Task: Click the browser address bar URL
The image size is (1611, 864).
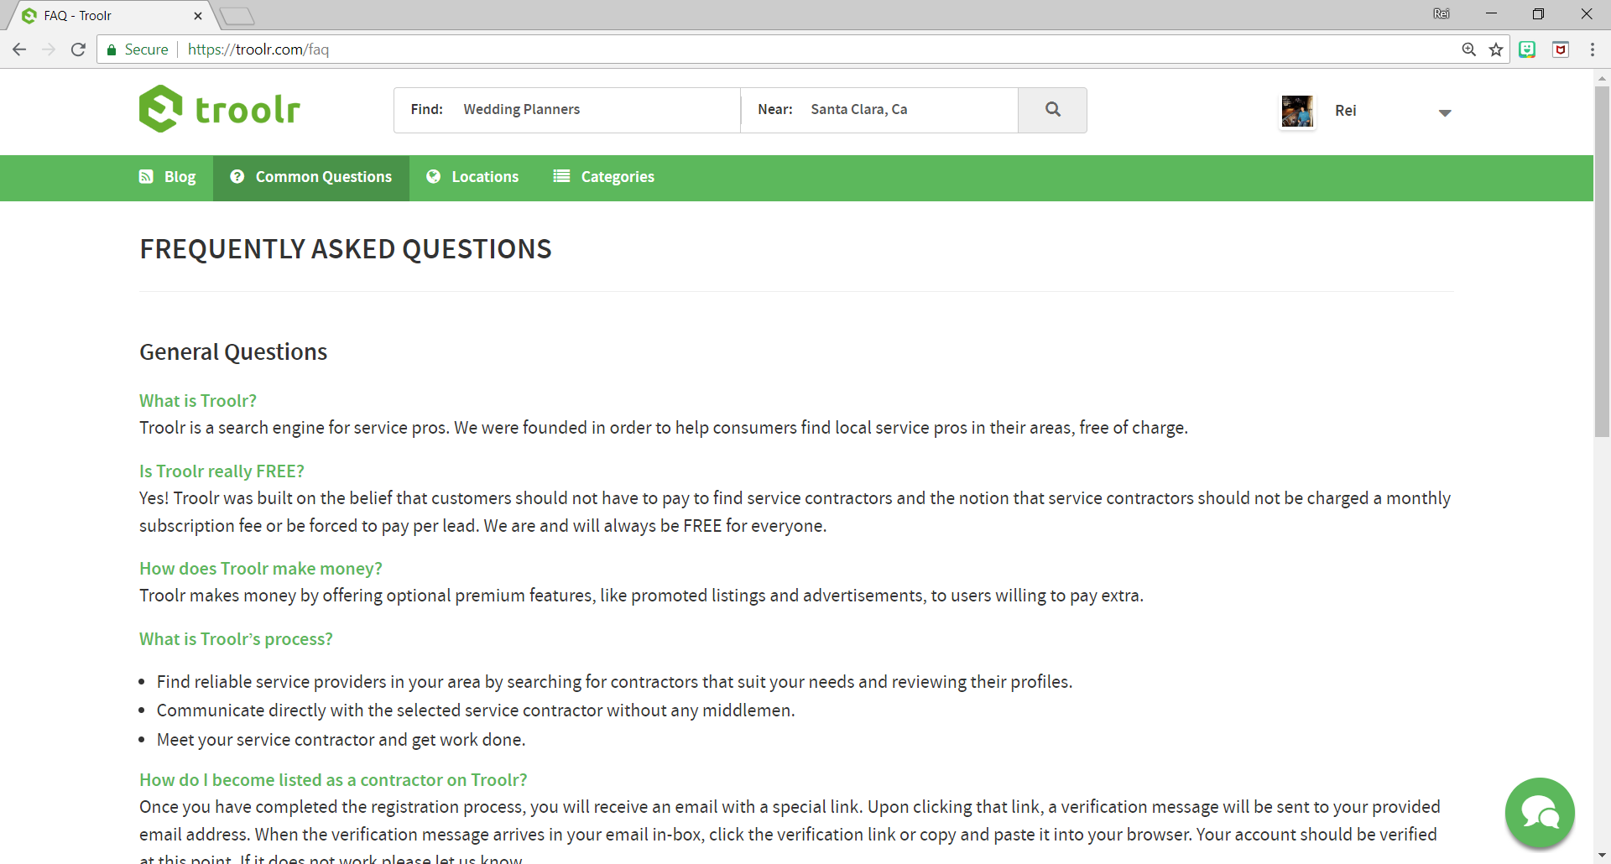Action: coord(258,49)
